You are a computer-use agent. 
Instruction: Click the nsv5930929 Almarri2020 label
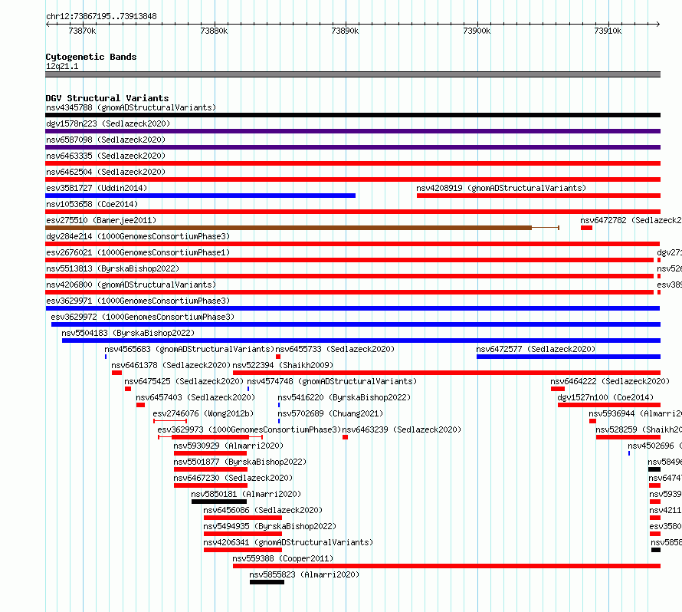click(x=228, y=446)
